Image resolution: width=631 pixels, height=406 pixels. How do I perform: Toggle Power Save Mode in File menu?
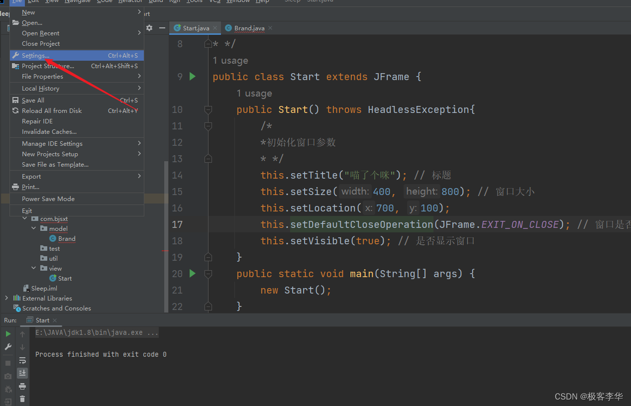[48, 199]
